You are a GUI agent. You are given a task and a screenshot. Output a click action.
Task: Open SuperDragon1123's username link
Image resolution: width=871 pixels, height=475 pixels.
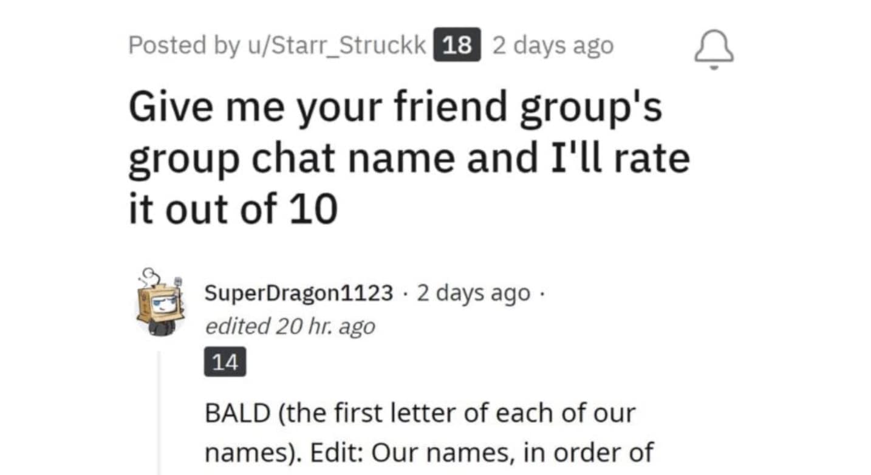click(x=299, y=294)
